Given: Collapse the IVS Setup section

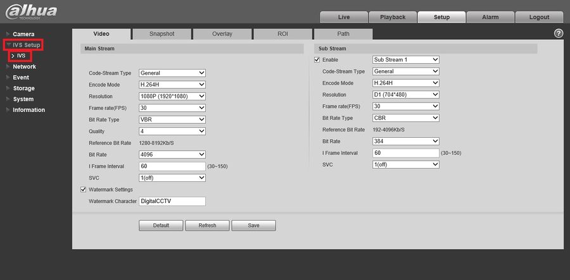Looking at the screenshot, I should pos(23,45).
